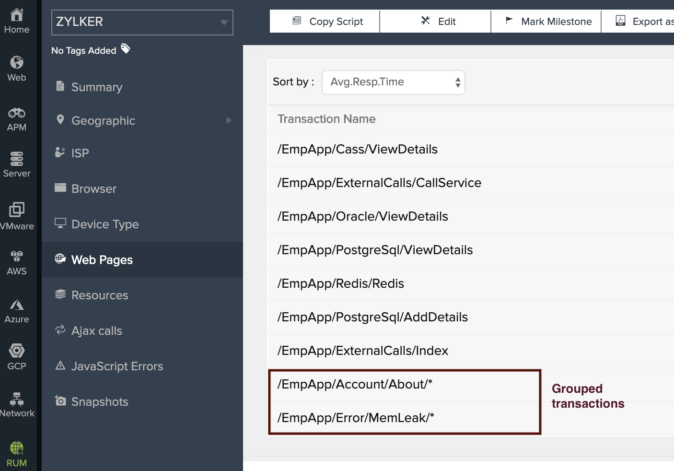The width and height of the screenshot is (674, 471).
Task: Open the Home icon in sidebar
Action: point(17,15)
